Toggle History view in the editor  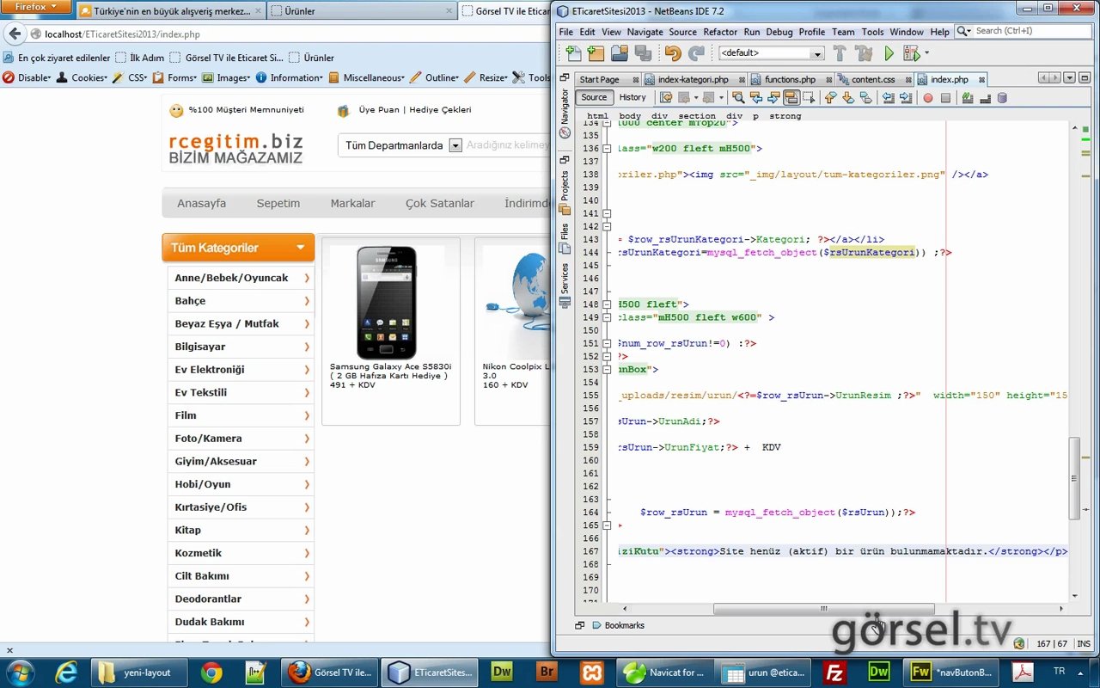coord(632,97)
